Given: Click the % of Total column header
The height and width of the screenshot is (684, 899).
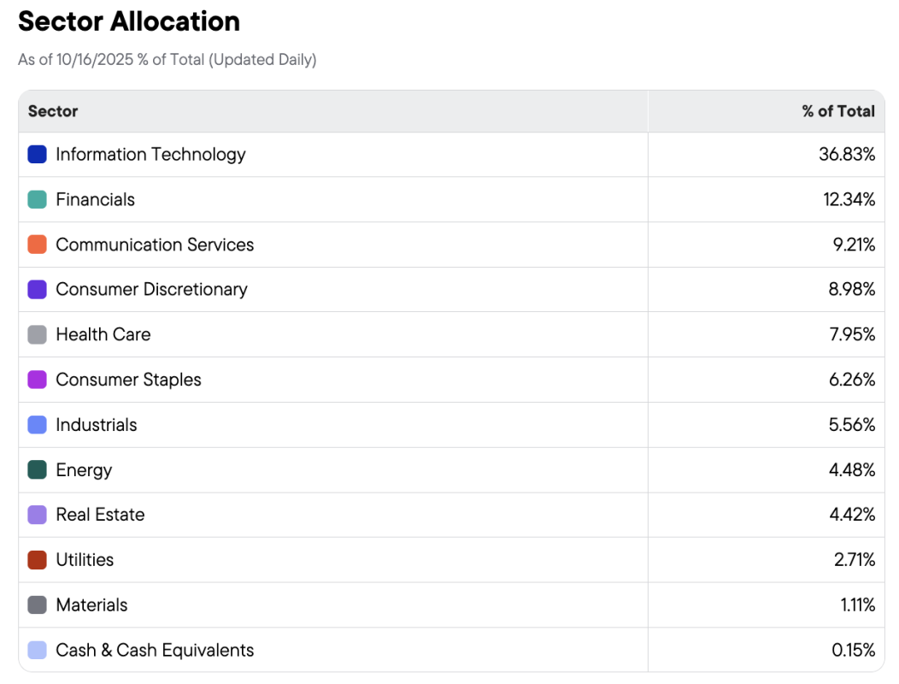Looking at the screenshot, I should click(837, 111).
